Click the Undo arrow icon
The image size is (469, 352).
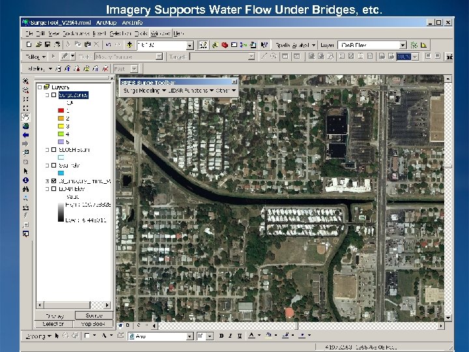[x=108, y=44]
